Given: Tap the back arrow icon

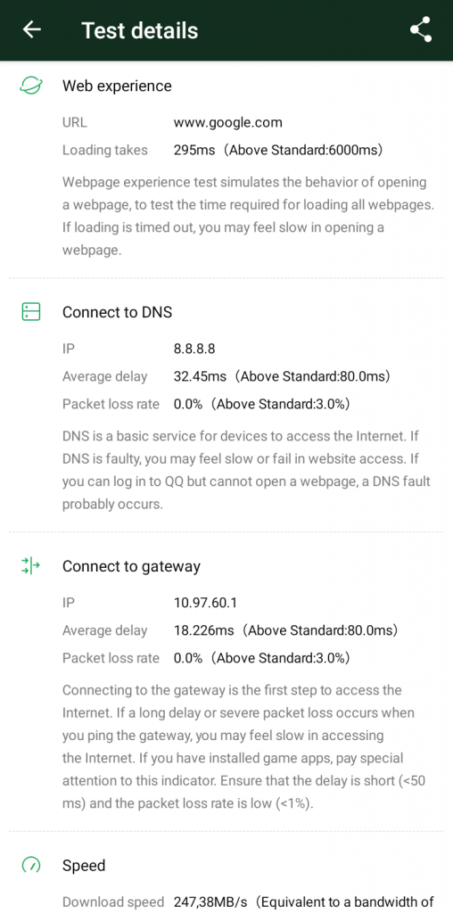Looking at the screenshot, I should [x=31, y=29].
